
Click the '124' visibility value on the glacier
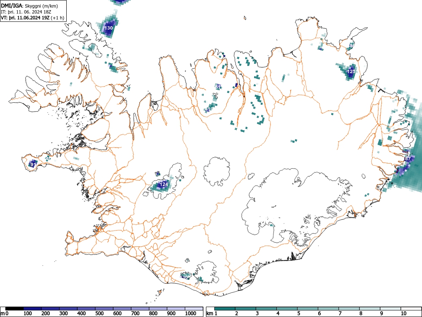(x=164, y=184)
